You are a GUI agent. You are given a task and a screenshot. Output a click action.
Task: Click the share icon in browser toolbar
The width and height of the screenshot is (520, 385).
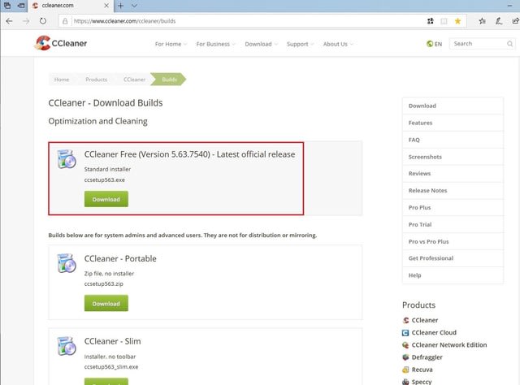coord(515,21)
